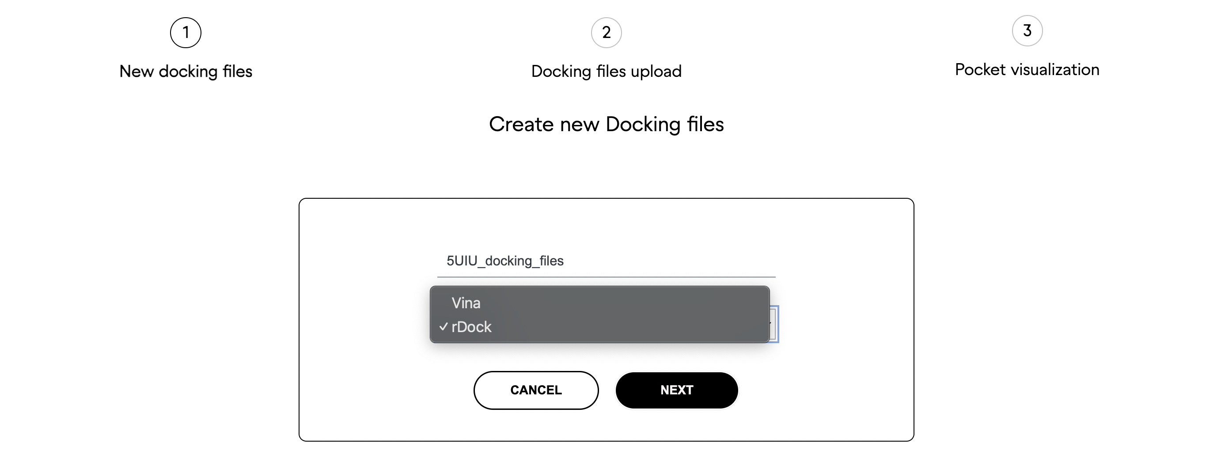Open the 'Pocket visualization' step label

coord(1027,70)
